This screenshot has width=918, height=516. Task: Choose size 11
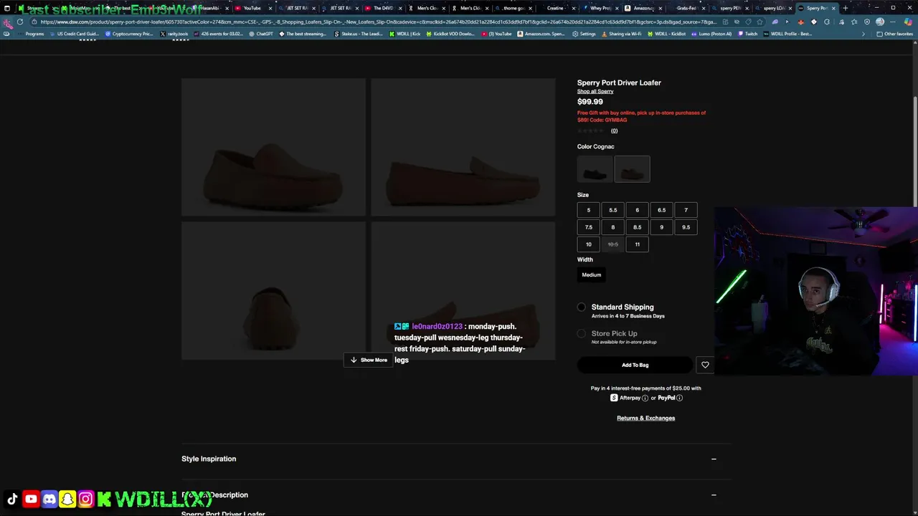(x=637, y=244)
